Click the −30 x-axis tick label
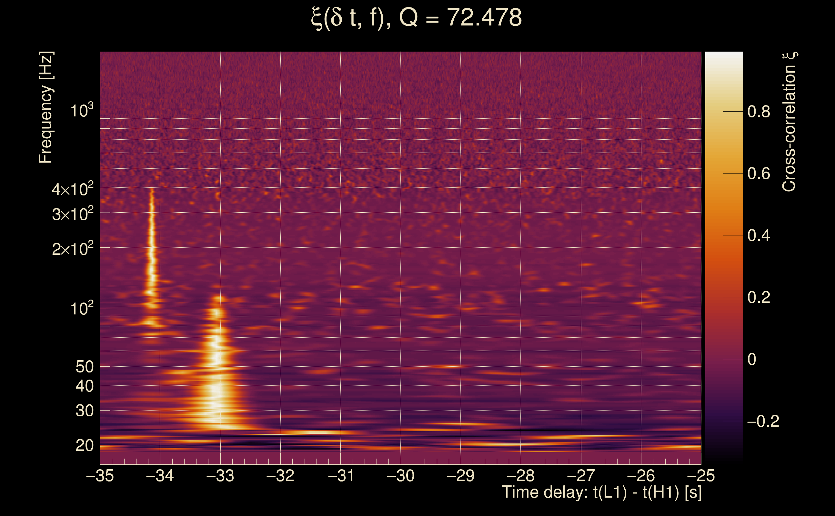The height and width of the screenshot is (516, 835). pyautogui.click(x=400, y=476)
